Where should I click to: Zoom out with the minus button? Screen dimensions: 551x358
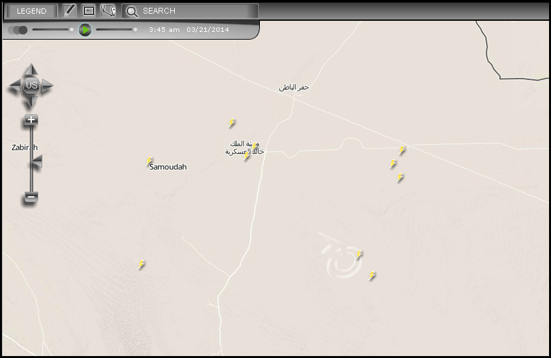coord(31,197)
